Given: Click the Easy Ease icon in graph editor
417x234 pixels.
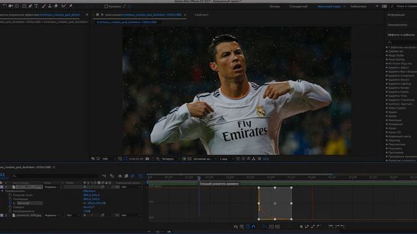Looking at the screenshot, I should coord(330,227).
